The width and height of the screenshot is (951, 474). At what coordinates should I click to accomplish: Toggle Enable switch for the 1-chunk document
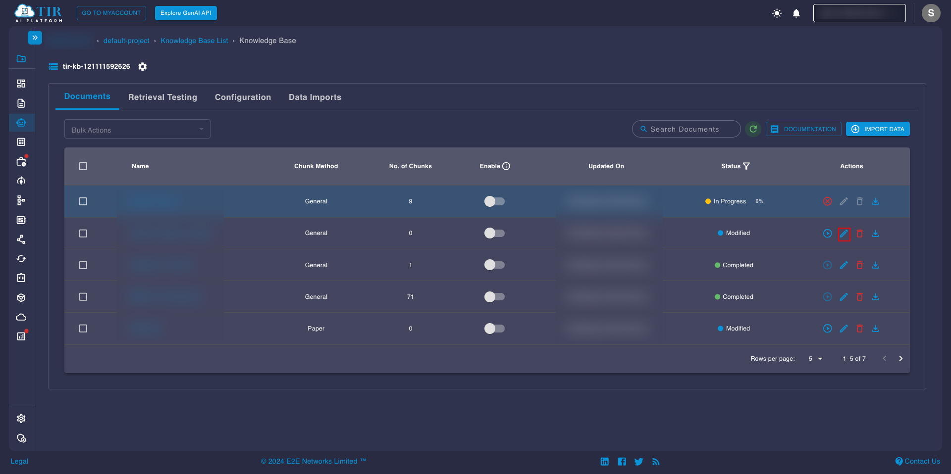pos(494,265)
